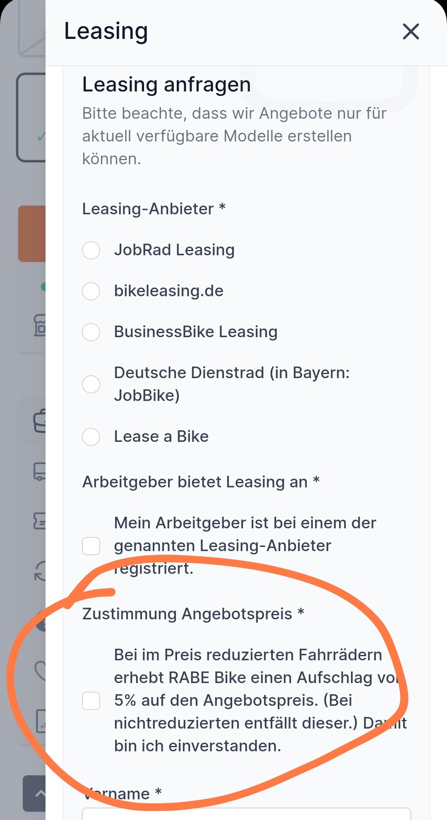Select JobRad Leasing provider
Screen dimensions: 447x820
[x=91, y=250]
